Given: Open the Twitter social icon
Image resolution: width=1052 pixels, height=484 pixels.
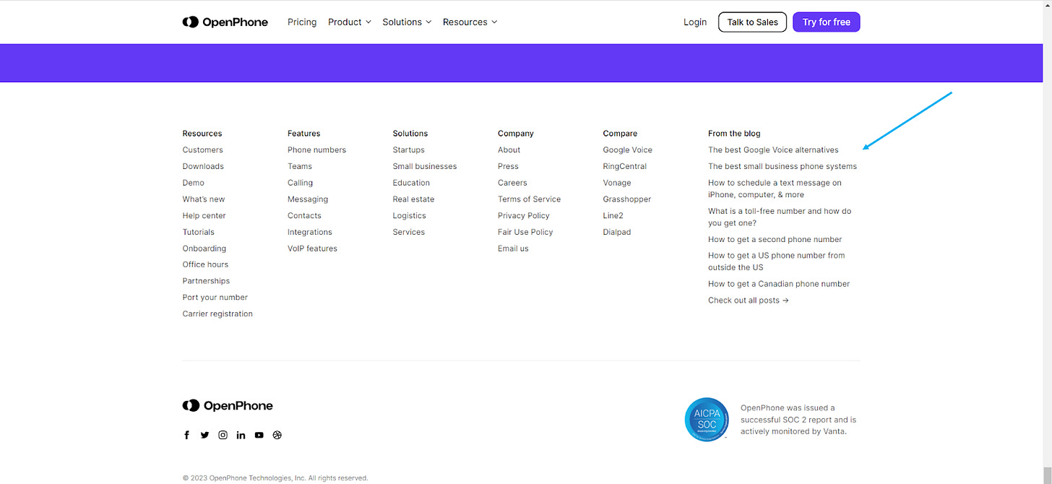Looking at the screenshot, I should 204,435.
